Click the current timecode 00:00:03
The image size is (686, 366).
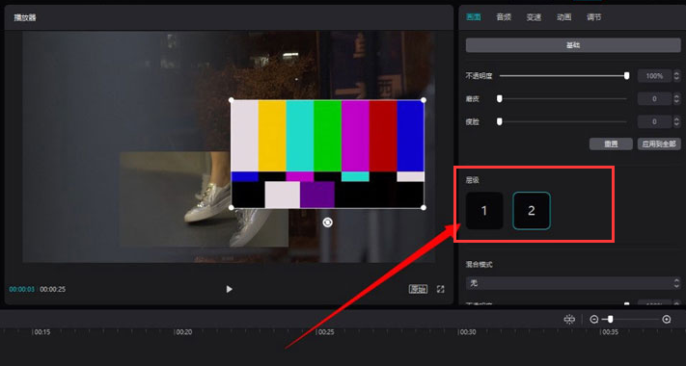click(x=22, y=289)
